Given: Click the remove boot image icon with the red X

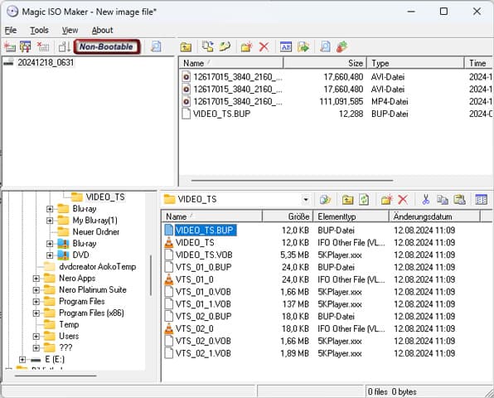Looking at the screenshot, I should [42, 47].
